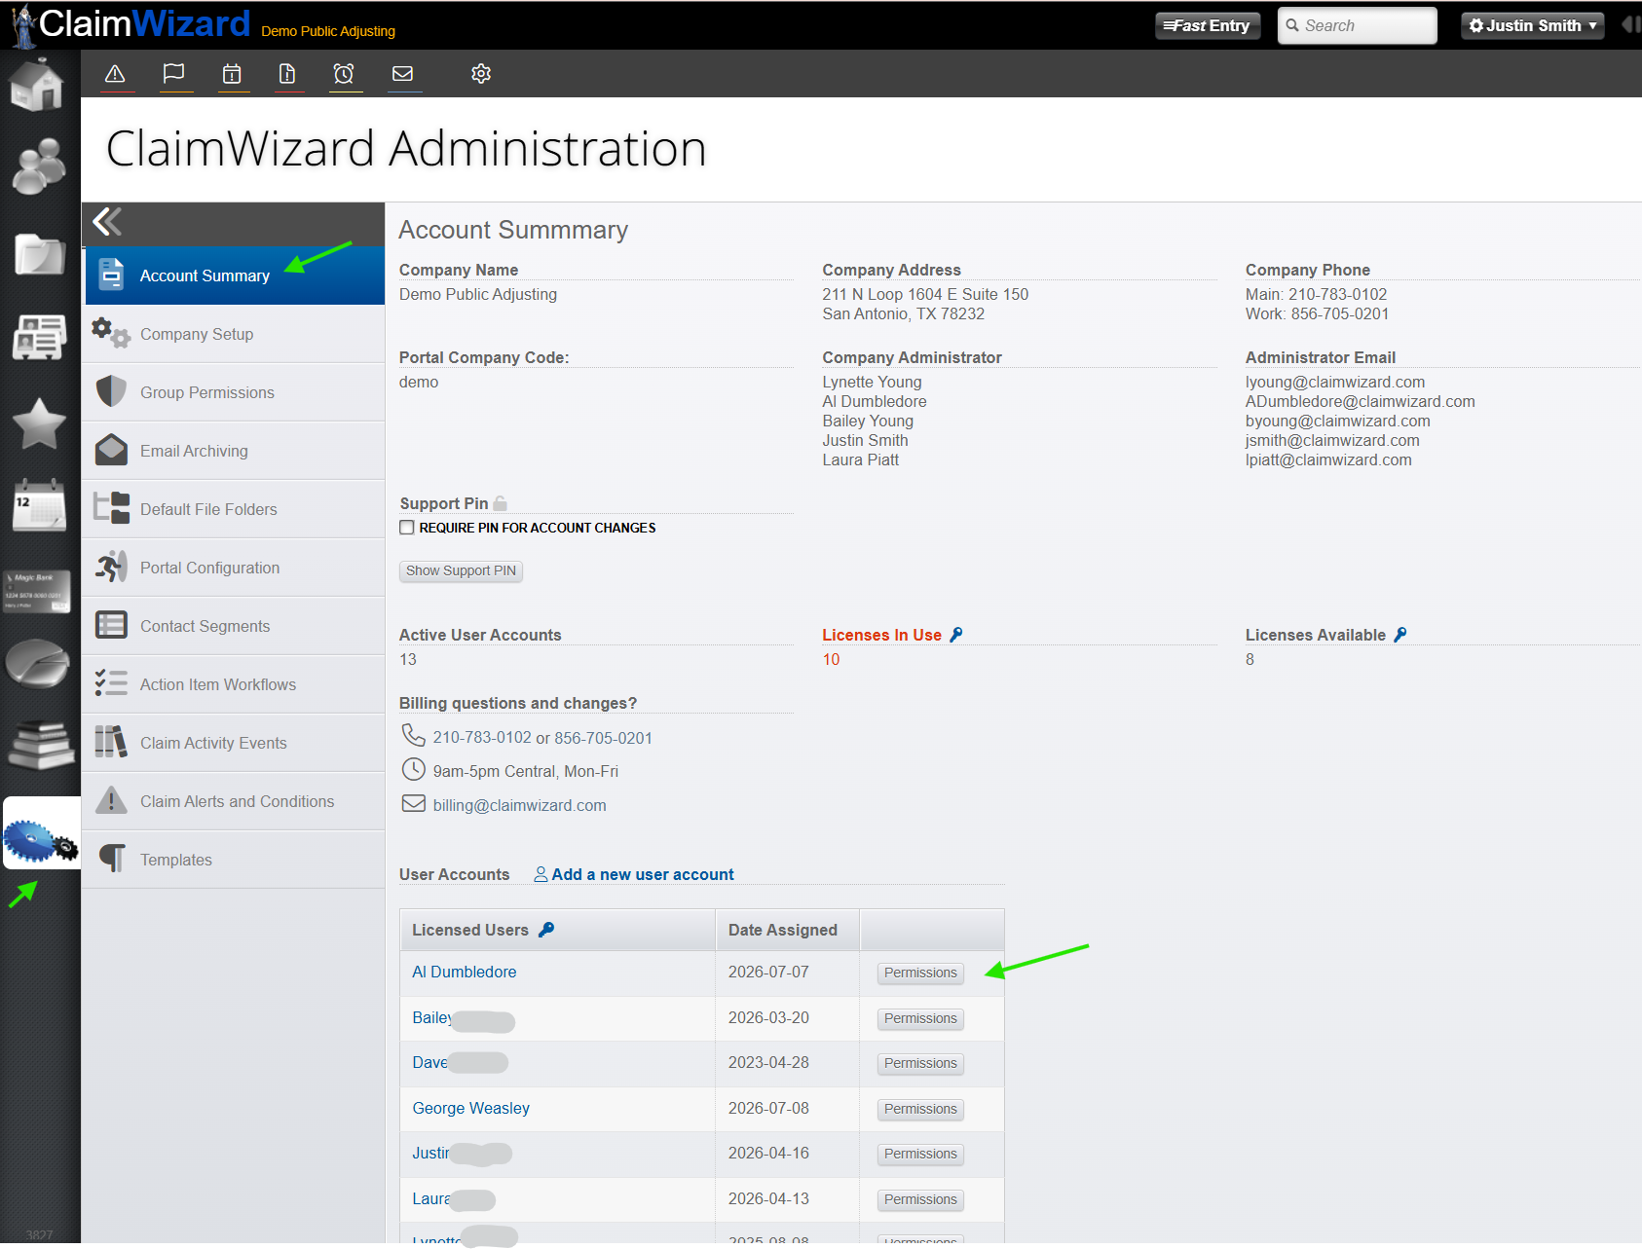Click the Date Assigned column header

[787, 930]
